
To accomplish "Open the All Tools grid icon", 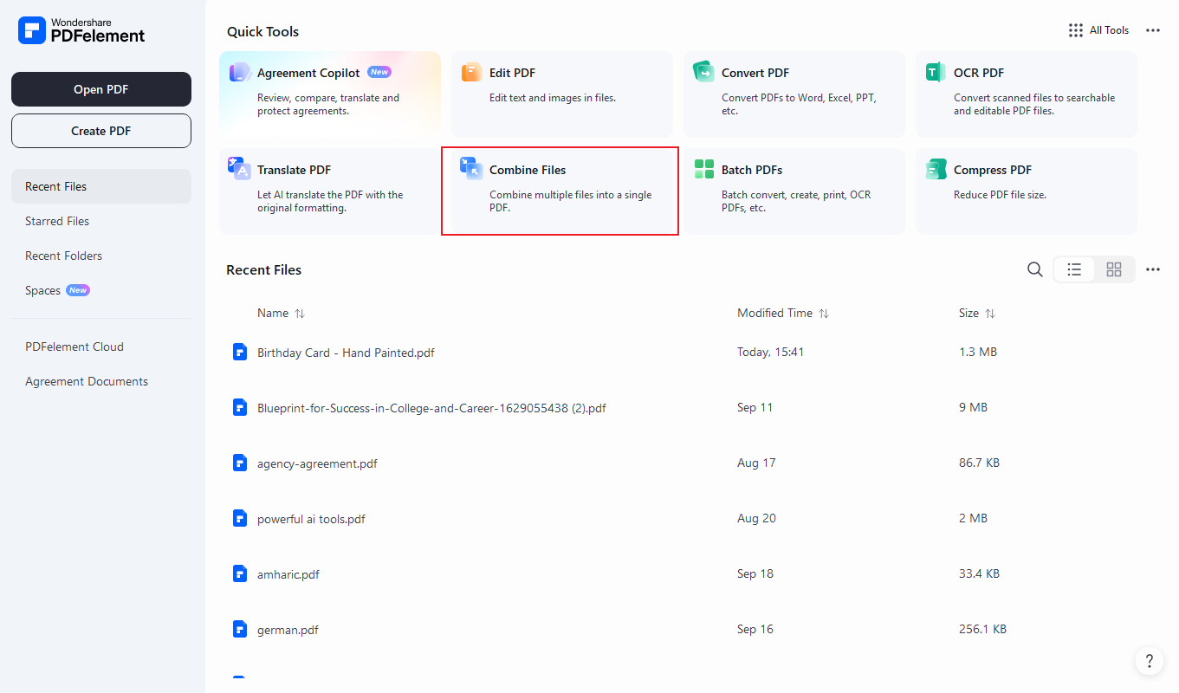I will tap(1076, 30).
